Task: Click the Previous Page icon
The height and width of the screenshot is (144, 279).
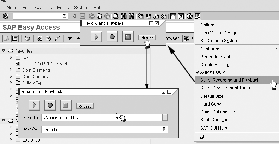Action: [x=148, y=16]
